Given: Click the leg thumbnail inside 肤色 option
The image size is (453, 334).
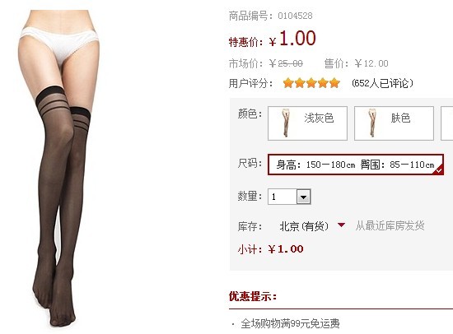Looking at the screenshot, I should [372, 123].
